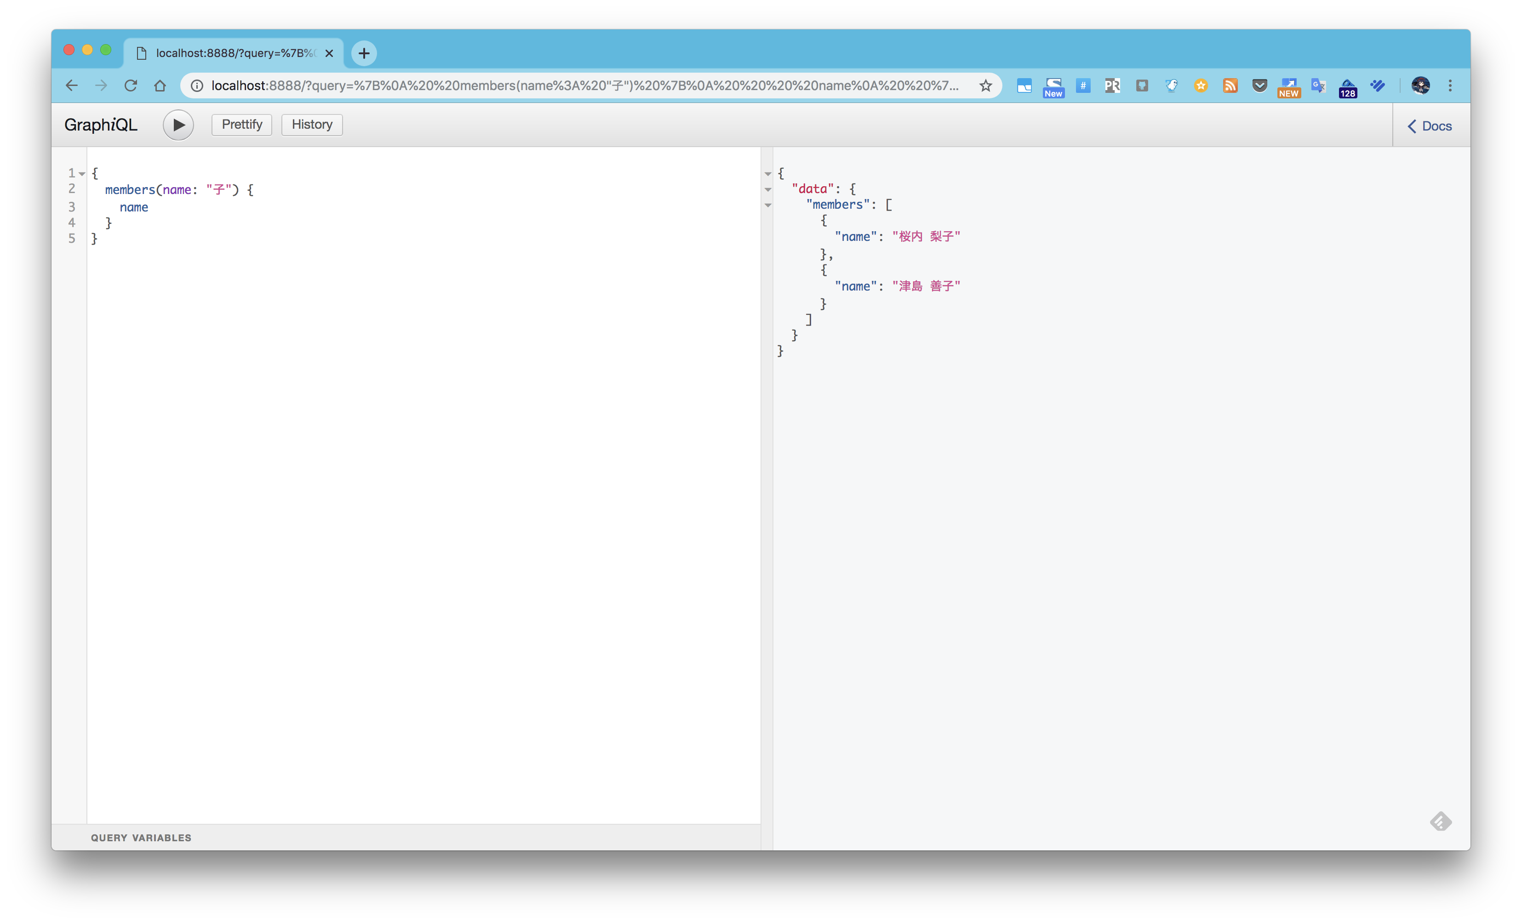This screenshot has width=1522, height=924.
Task: Click the Google Translate extension icon
Action: click(1318, 86)
